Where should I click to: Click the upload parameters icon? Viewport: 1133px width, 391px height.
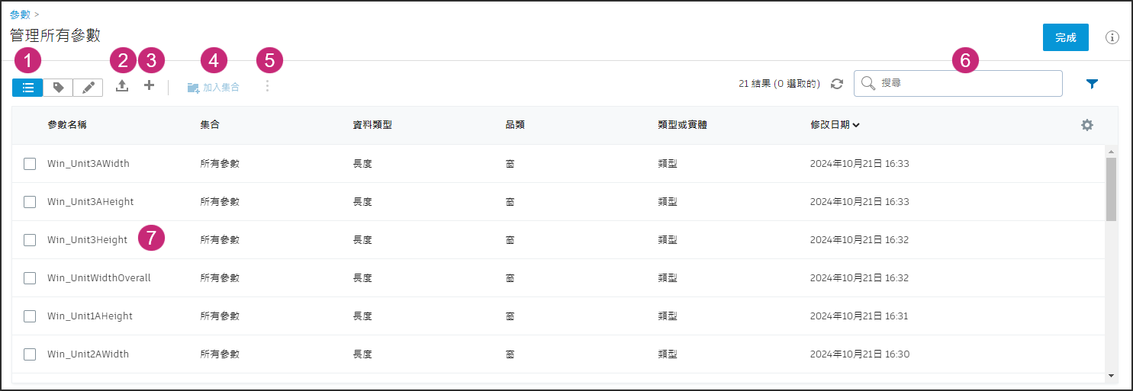point(122,86)
